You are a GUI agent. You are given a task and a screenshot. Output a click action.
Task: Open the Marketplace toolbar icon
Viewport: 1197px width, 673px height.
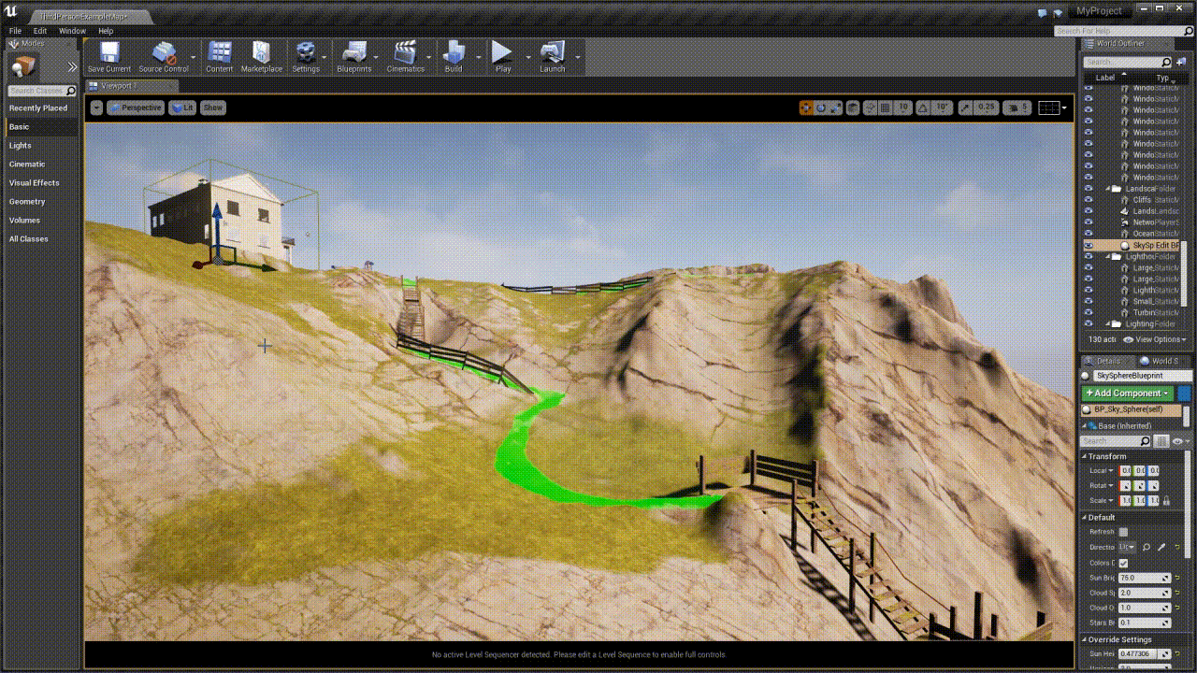click(262, 56)
